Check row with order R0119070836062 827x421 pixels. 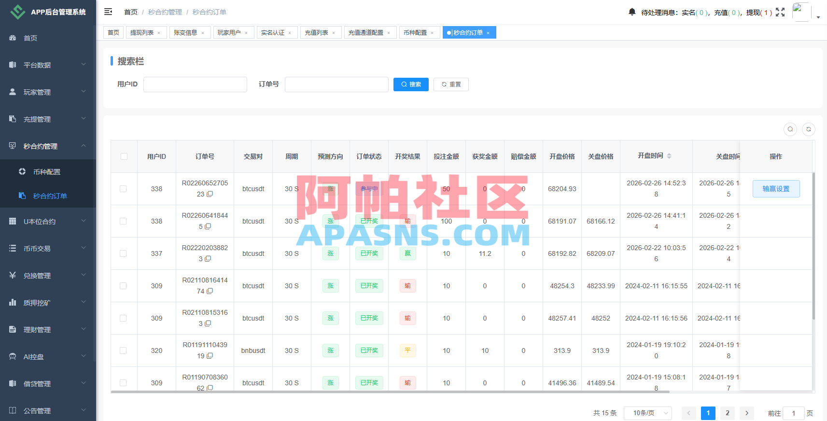point(123,383)
